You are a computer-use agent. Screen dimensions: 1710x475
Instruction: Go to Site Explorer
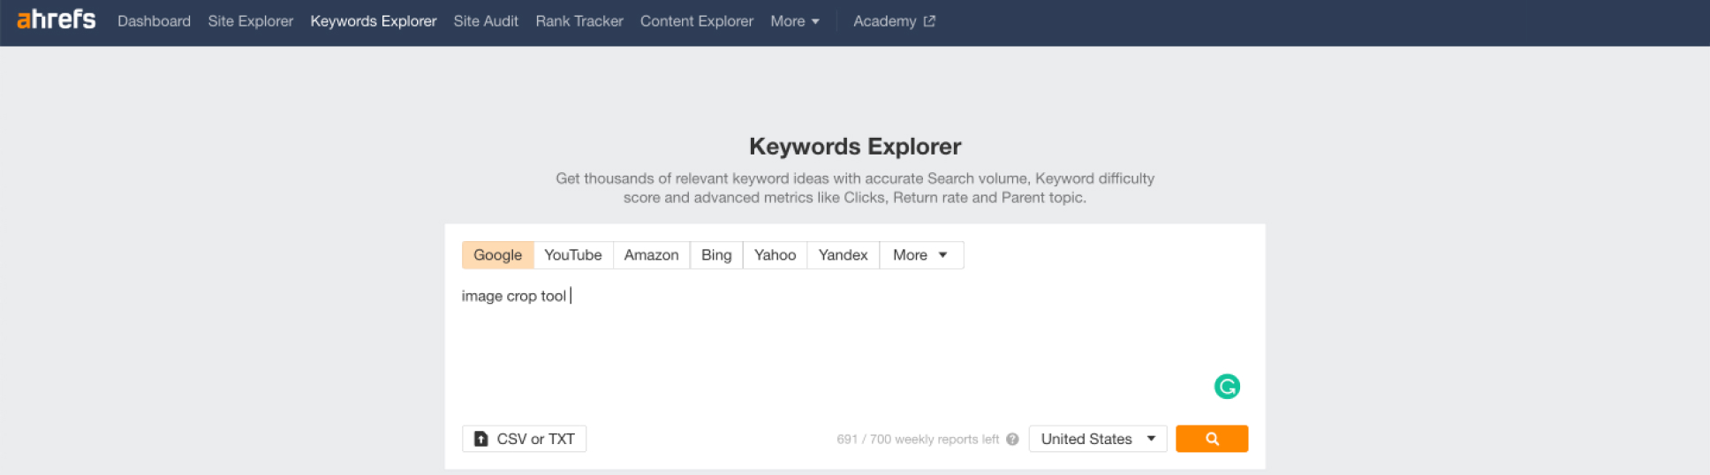tap(250, 21)
